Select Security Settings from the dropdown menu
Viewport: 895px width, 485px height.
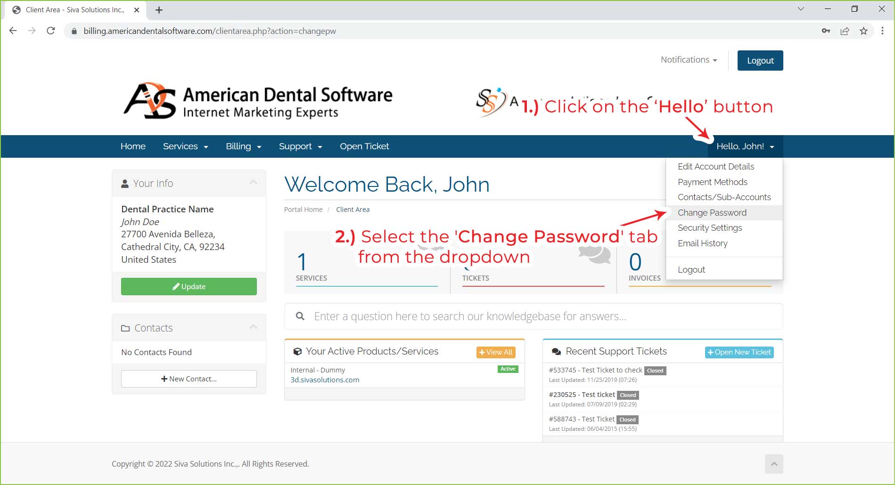click(709, 228)
